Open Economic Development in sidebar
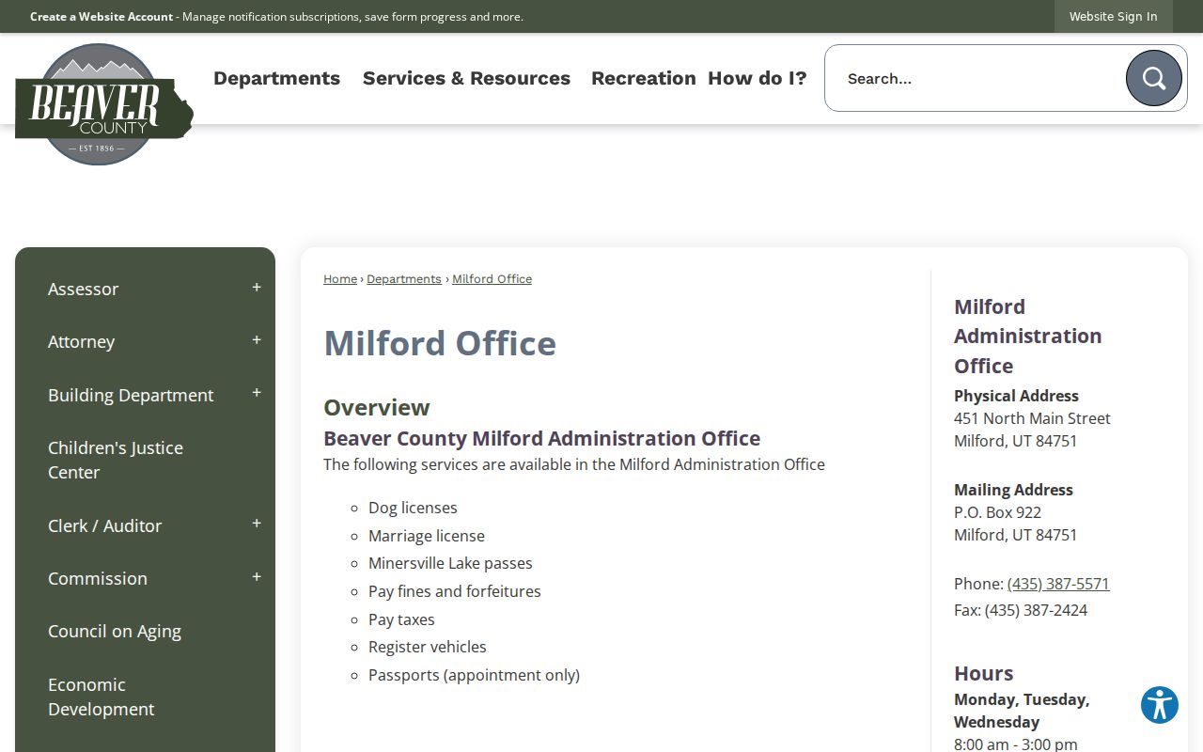 145,697
